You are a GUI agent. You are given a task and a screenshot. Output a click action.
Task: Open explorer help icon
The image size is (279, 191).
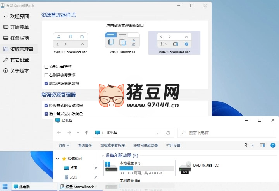(273, 145)
